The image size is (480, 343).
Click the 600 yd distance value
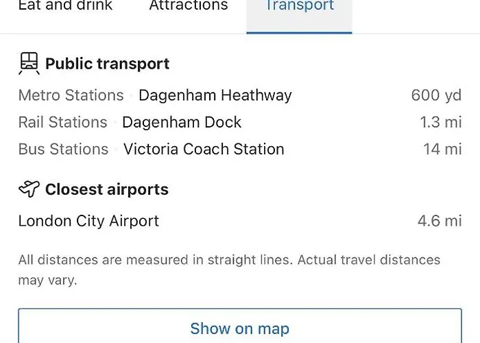coord(436,95)
